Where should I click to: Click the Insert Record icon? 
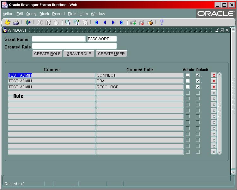(133, 22)
